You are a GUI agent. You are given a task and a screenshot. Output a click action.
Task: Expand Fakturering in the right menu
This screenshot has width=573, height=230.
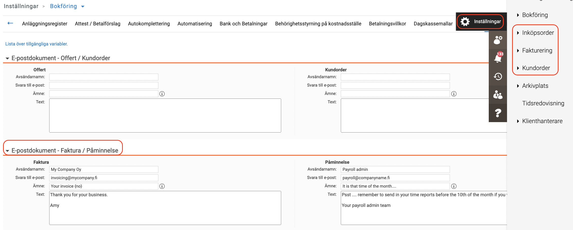518,51
